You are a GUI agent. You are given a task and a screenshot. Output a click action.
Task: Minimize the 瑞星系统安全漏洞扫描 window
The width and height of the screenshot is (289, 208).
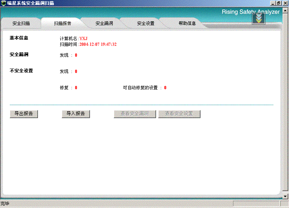pos(273,3)
